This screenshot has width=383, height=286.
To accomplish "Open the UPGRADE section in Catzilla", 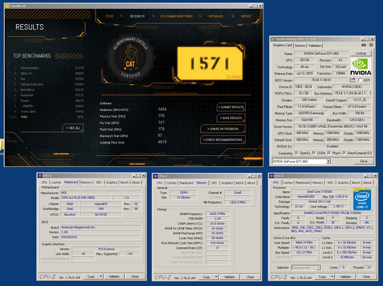I will click(x=216, y=16).
